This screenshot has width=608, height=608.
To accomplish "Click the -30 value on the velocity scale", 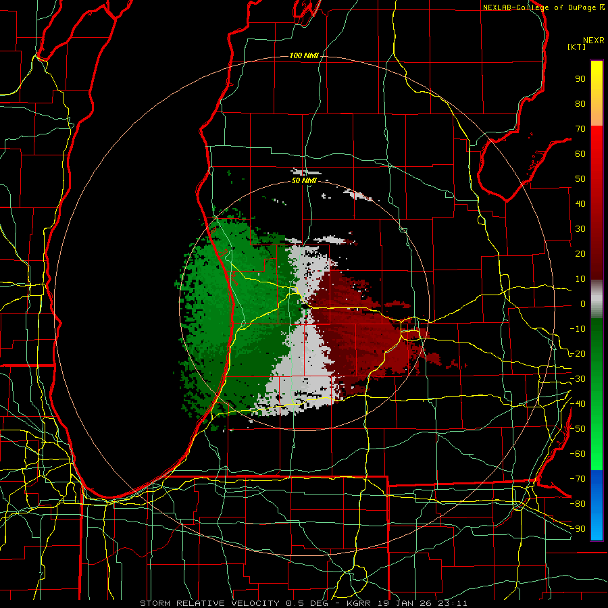I will (578, 379).
